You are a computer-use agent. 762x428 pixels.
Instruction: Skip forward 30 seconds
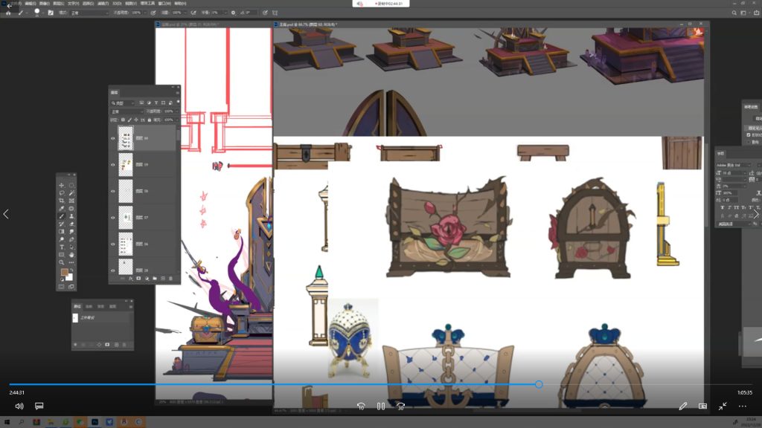[x=400, y=406]
